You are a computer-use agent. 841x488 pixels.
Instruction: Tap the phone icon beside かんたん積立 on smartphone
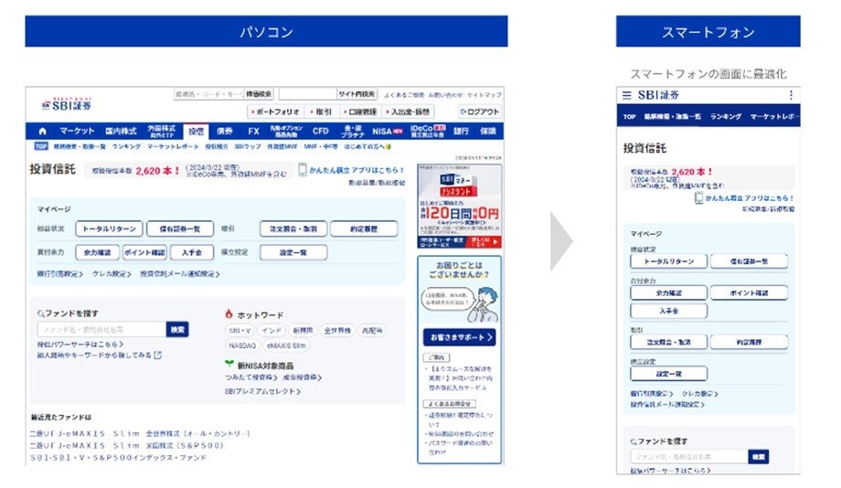point(698,198)
